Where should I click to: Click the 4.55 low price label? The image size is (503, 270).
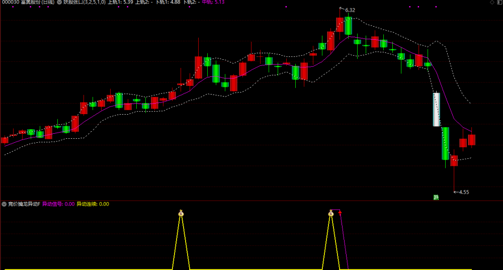pyautogui.click(x=464, y=192)
